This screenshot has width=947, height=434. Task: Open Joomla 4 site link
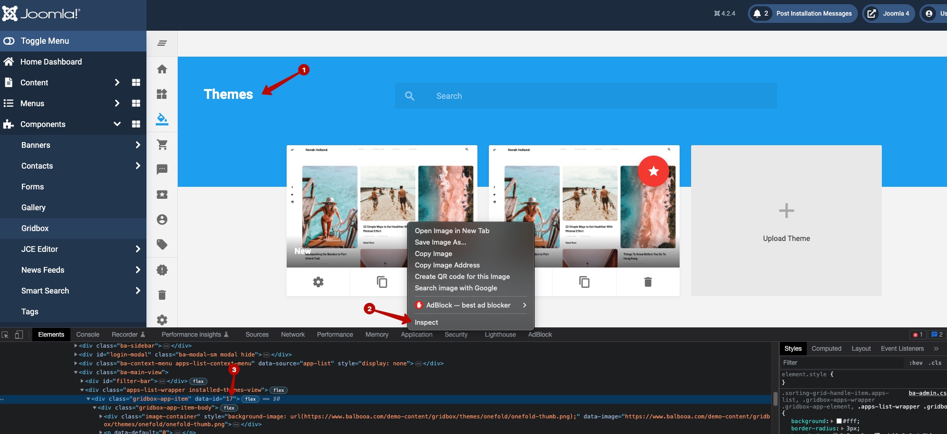coord(888,14)
